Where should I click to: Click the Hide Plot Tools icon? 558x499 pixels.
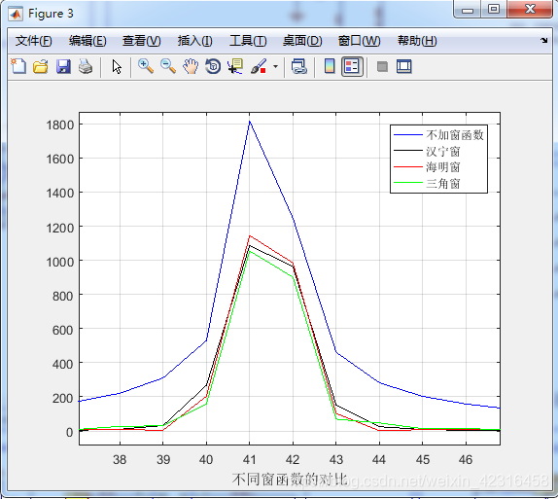coord(382,66)
